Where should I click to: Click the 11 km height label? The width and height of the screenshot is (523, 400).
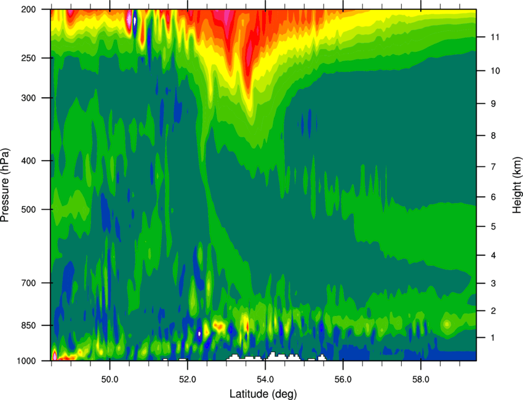tap(495, 37)
